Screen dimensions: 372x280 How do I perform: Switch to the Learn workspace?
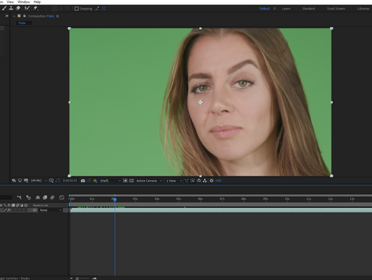(x=286, y=9)
